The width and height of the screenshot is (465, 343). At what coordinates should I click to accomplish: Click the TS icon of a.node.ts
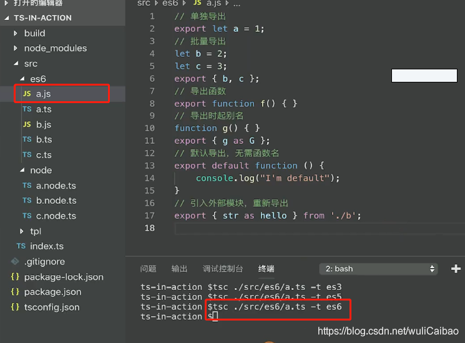tap(27, 186)
